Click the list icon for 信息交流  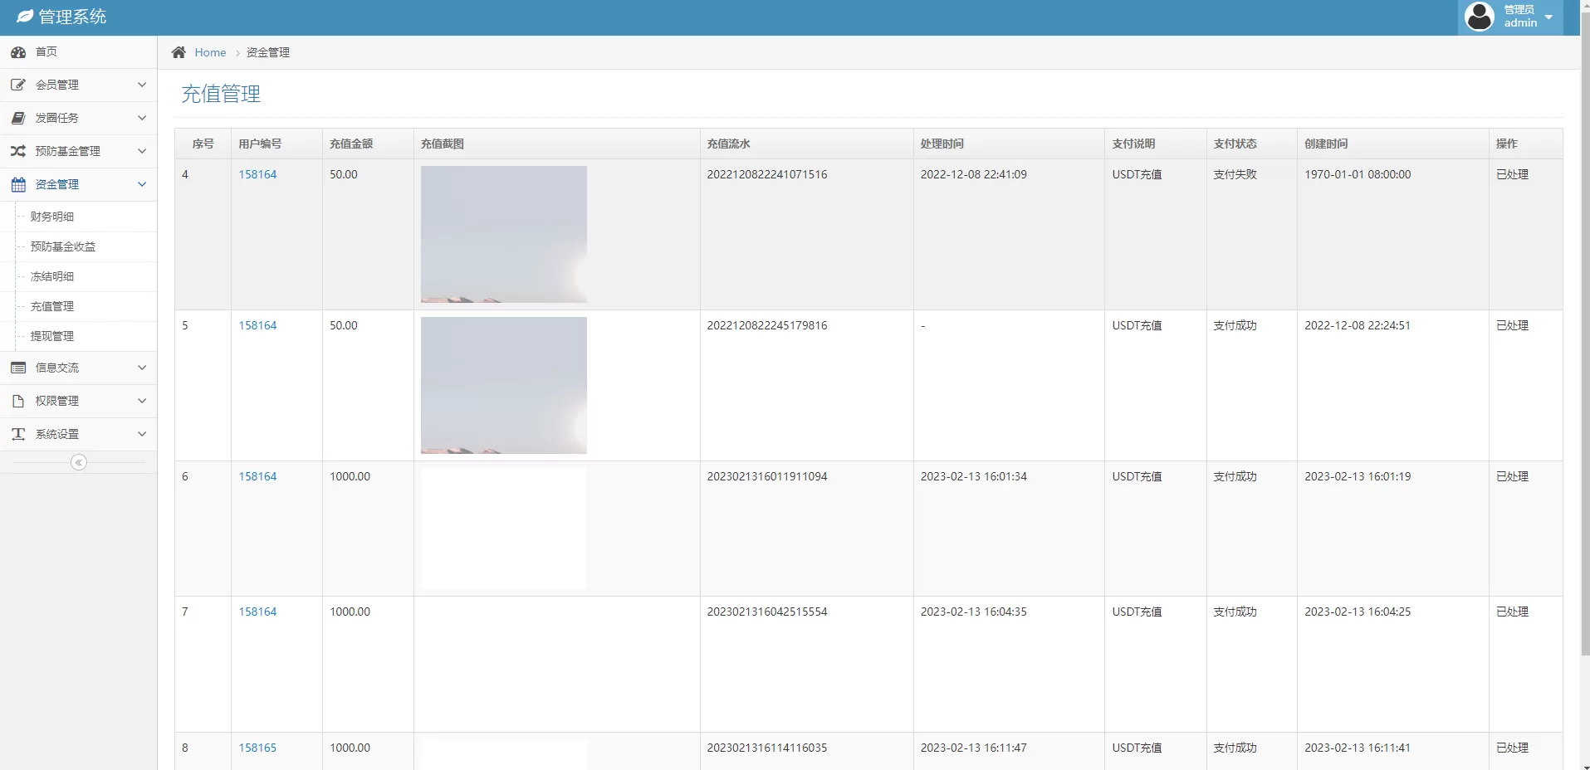point(18,368)
